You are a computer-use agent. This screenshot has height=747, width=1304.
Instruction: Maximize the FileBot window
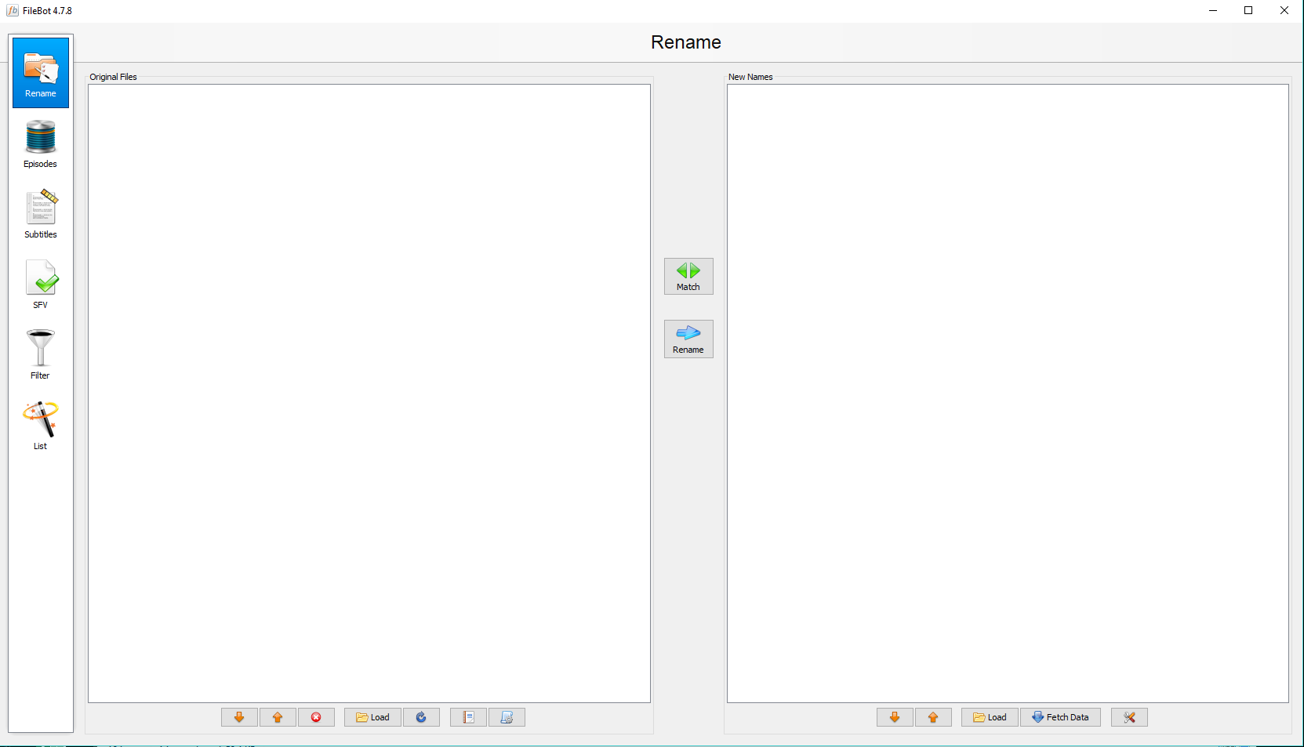pyautogui.click(x=1248, y=10)
